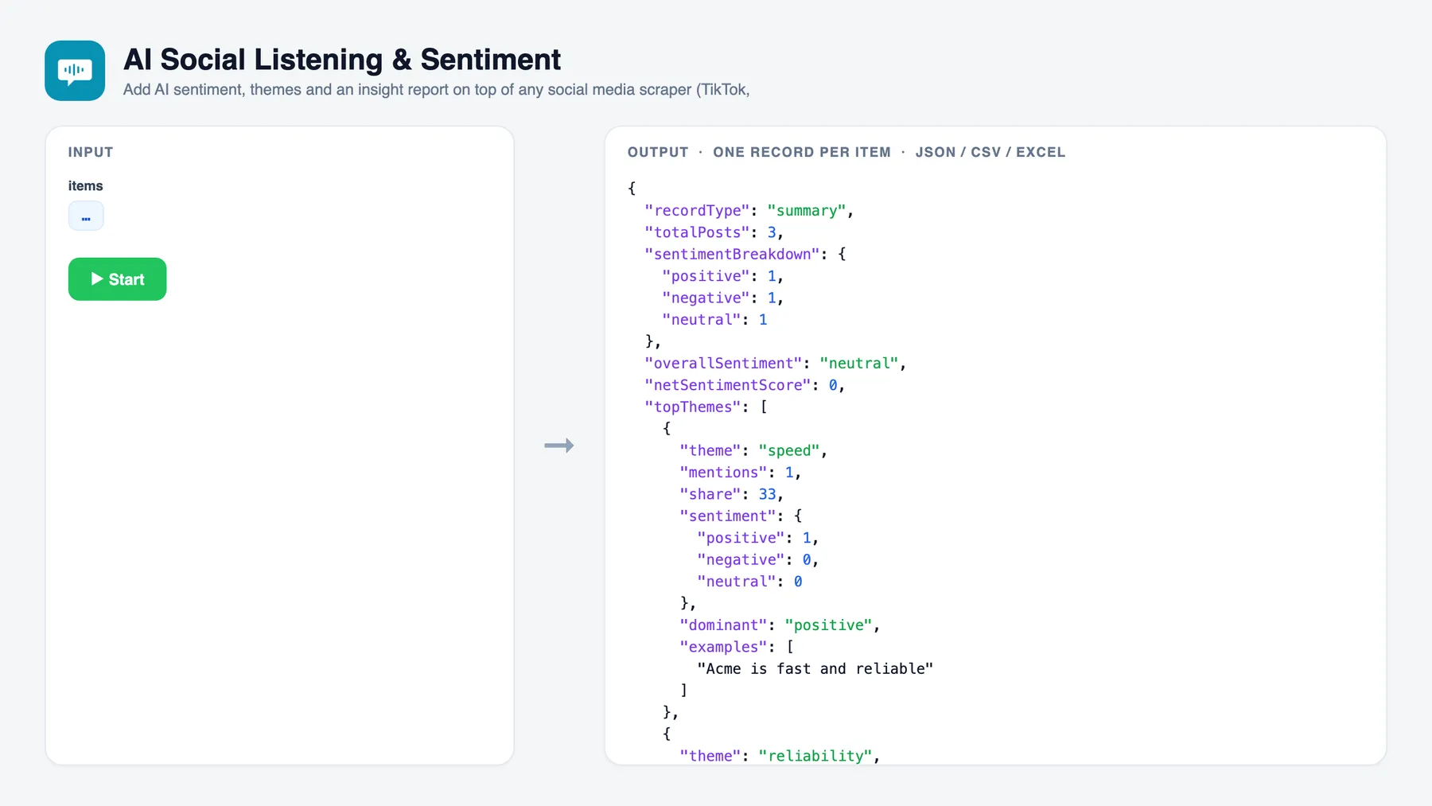Click the "overallSentiment": "neutral" line
This screenshot has width=1432, height=806.
click(x=776, y=364)
